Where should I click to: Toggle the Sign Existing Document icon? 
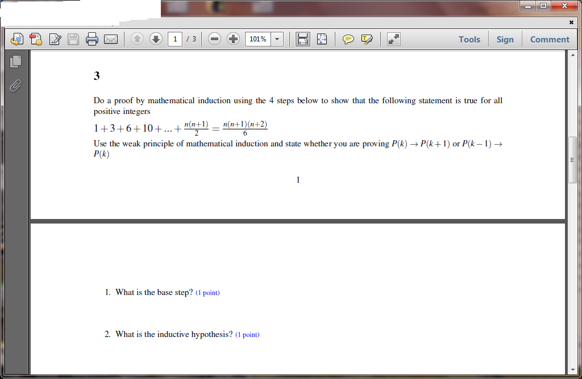[55, 39]
